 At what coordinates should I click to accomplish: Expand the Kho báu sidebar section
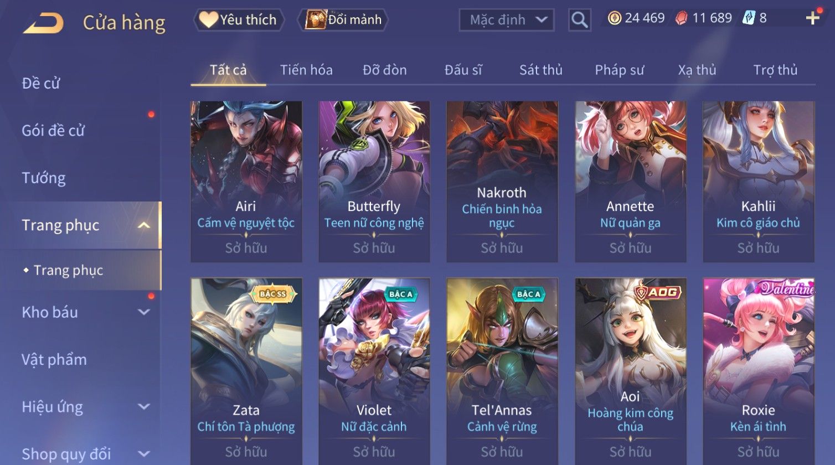click(x=143, y=312)
